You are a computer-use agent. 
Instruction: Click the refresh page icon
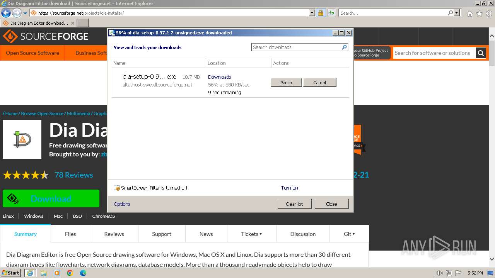pos(331,13)
